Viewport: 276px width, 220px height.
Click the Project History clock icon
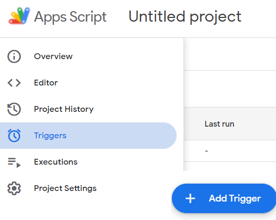(14, 109)
